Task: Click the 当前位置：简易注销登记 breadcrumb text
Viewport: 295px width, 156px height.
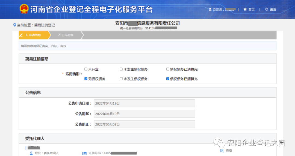Action: [36, 25]
